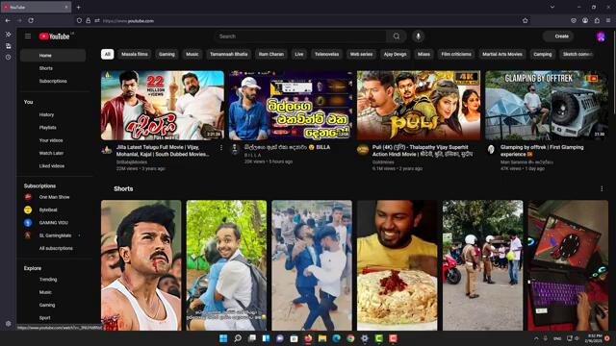This screenshot has width=616, height=346.
Task: Open the Glamping by offtrek video title
Action: tap(542, 151)
